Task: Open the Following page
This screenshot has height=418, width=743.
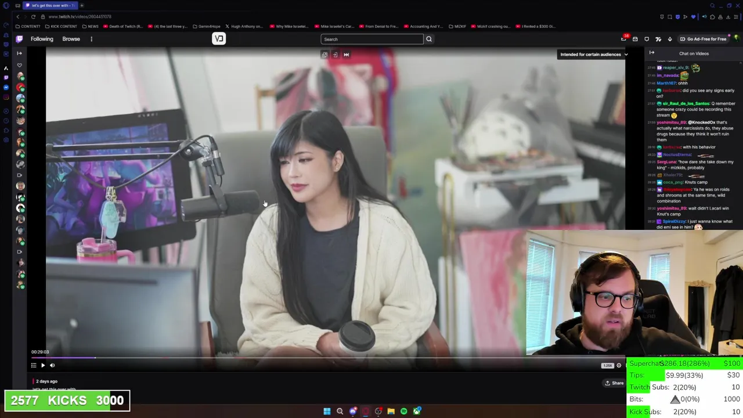Action: [x=42, y=39]
